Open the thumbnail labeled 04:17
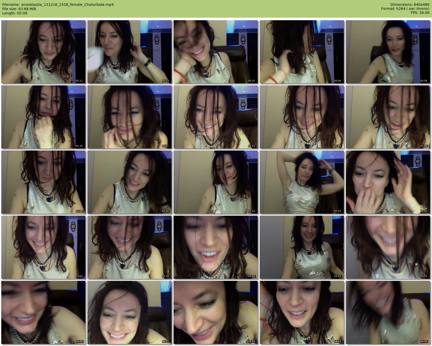Image resolution: width=432 pixels, height=346 pixels. click(130, 312)
